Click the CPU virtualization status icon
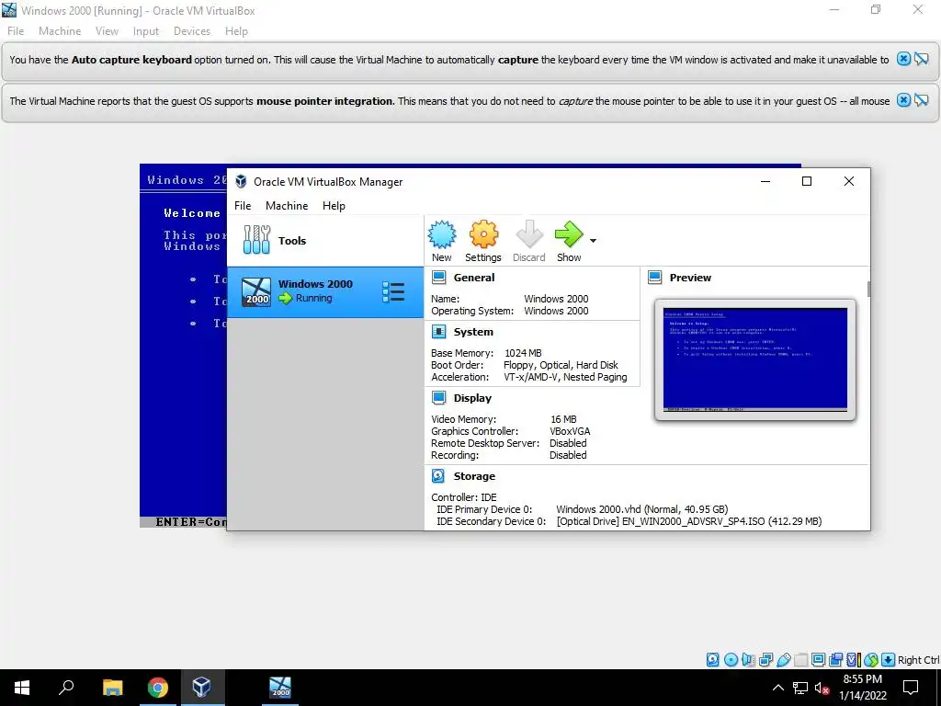This screenshot has height=706, width=941. point(853,660)
